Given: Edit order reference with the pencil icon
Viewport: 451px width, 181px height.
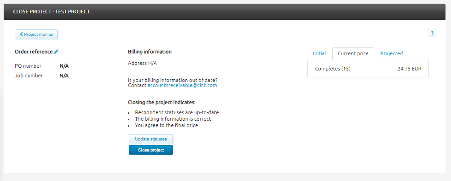Looking at the screenshot, I should [x=56, y=52].
